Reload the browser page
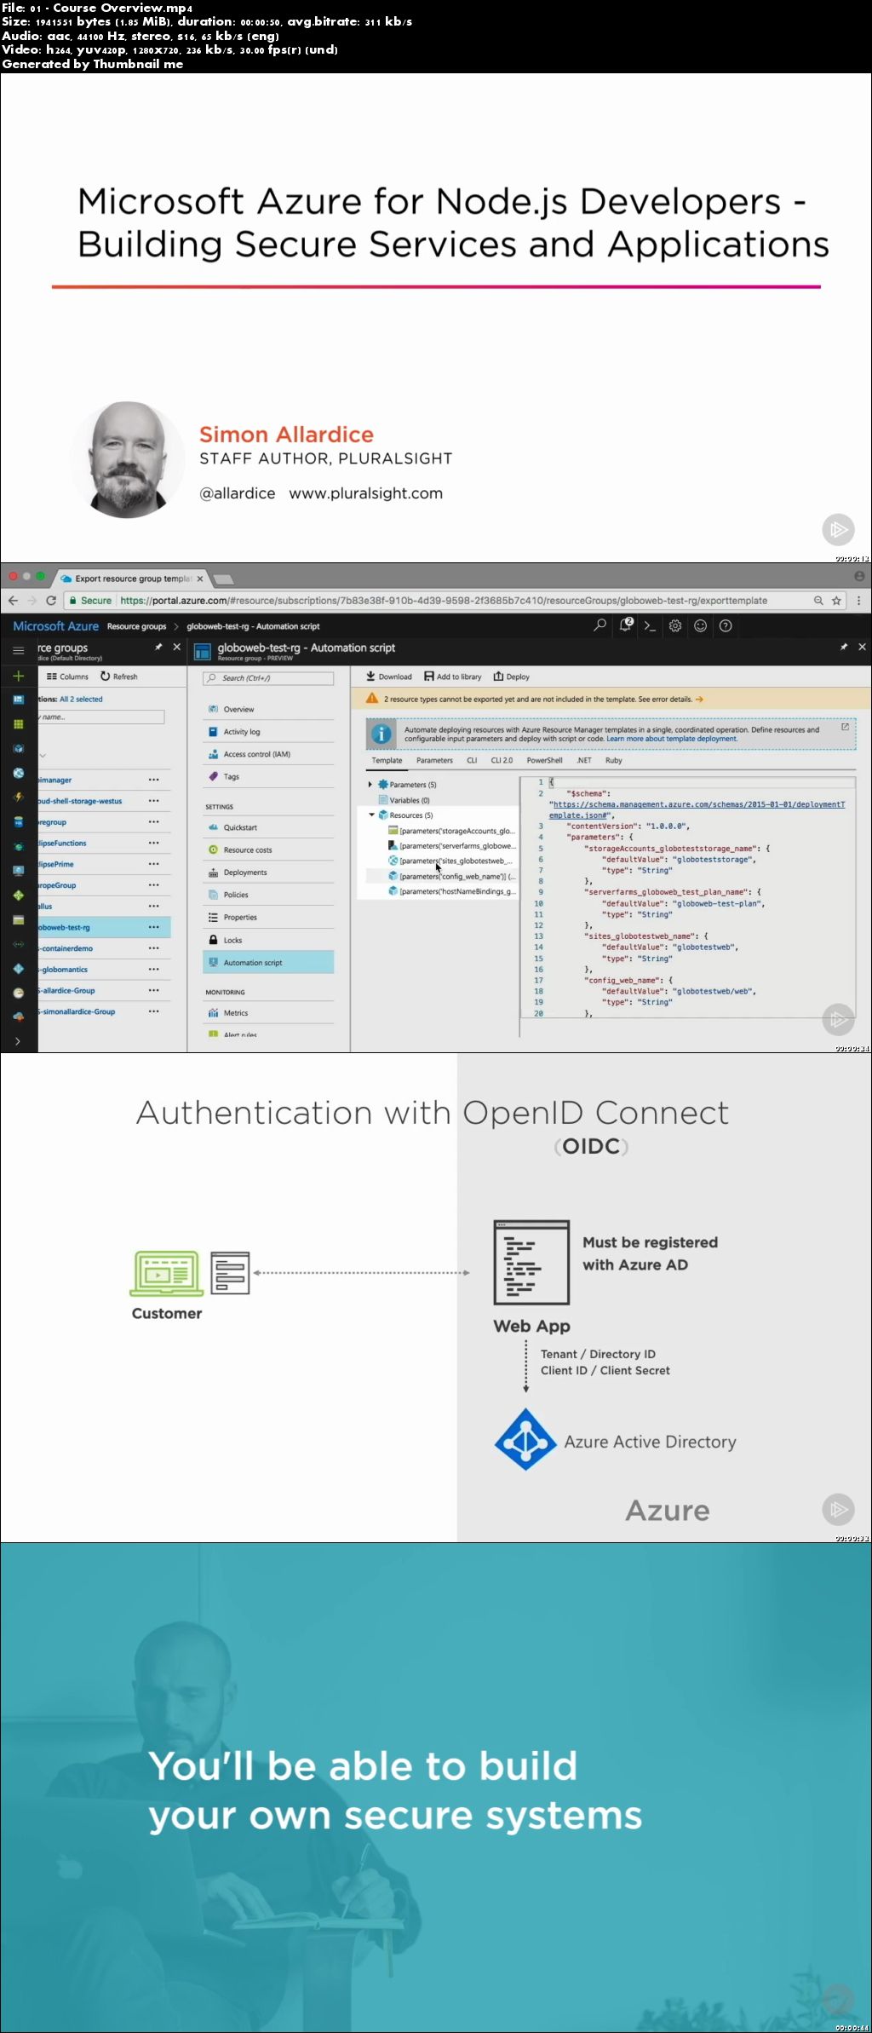The image size is (872, 2033). (51, 600)
